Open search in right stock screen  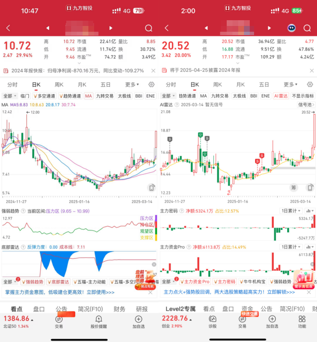tap(307, 28)
